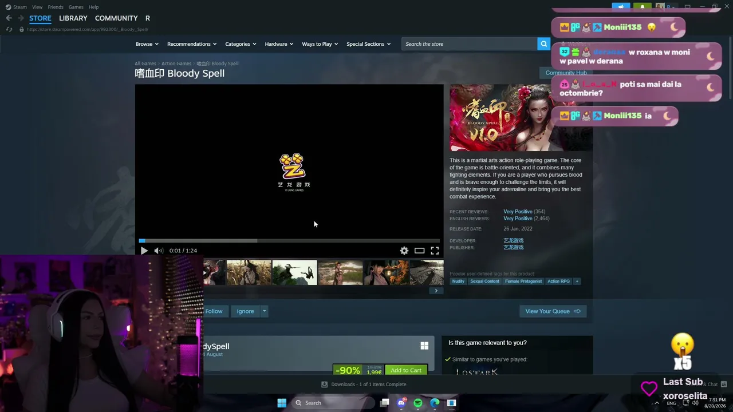Open English reviews Very Positive link
This screenshot has height=412, width=733.
[x=518, y=219]
